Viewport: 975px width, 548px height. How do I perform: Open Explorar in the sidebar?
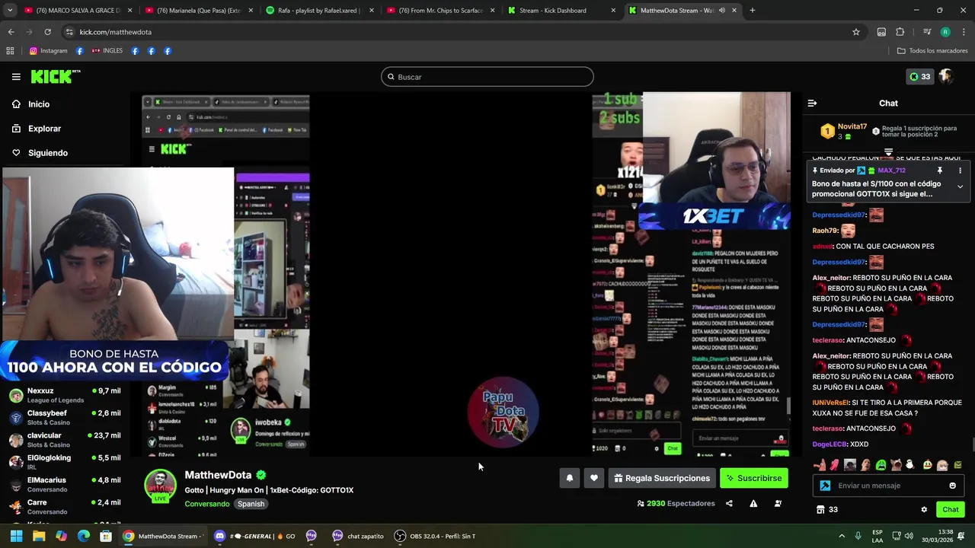coord(44,129)
